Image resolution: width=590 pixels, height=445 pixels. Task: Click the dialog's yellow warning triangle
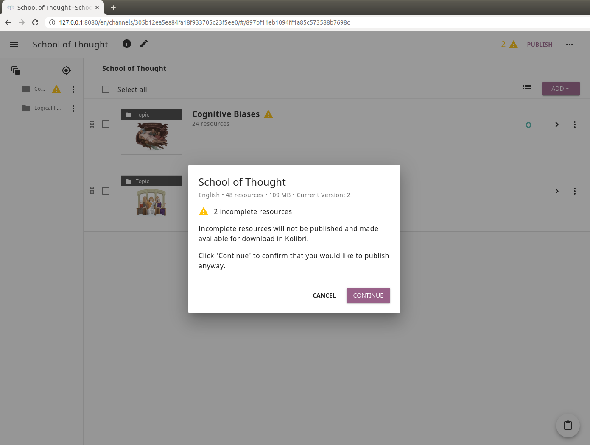[204, 211]
